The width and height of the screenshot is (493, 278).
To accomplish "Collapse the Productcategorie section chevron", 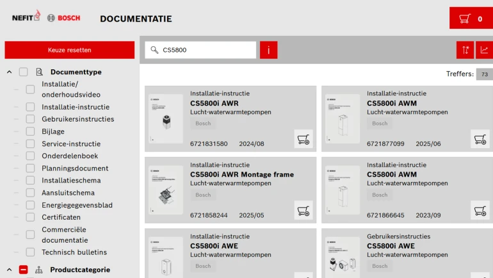I will (x=10, y=270).
